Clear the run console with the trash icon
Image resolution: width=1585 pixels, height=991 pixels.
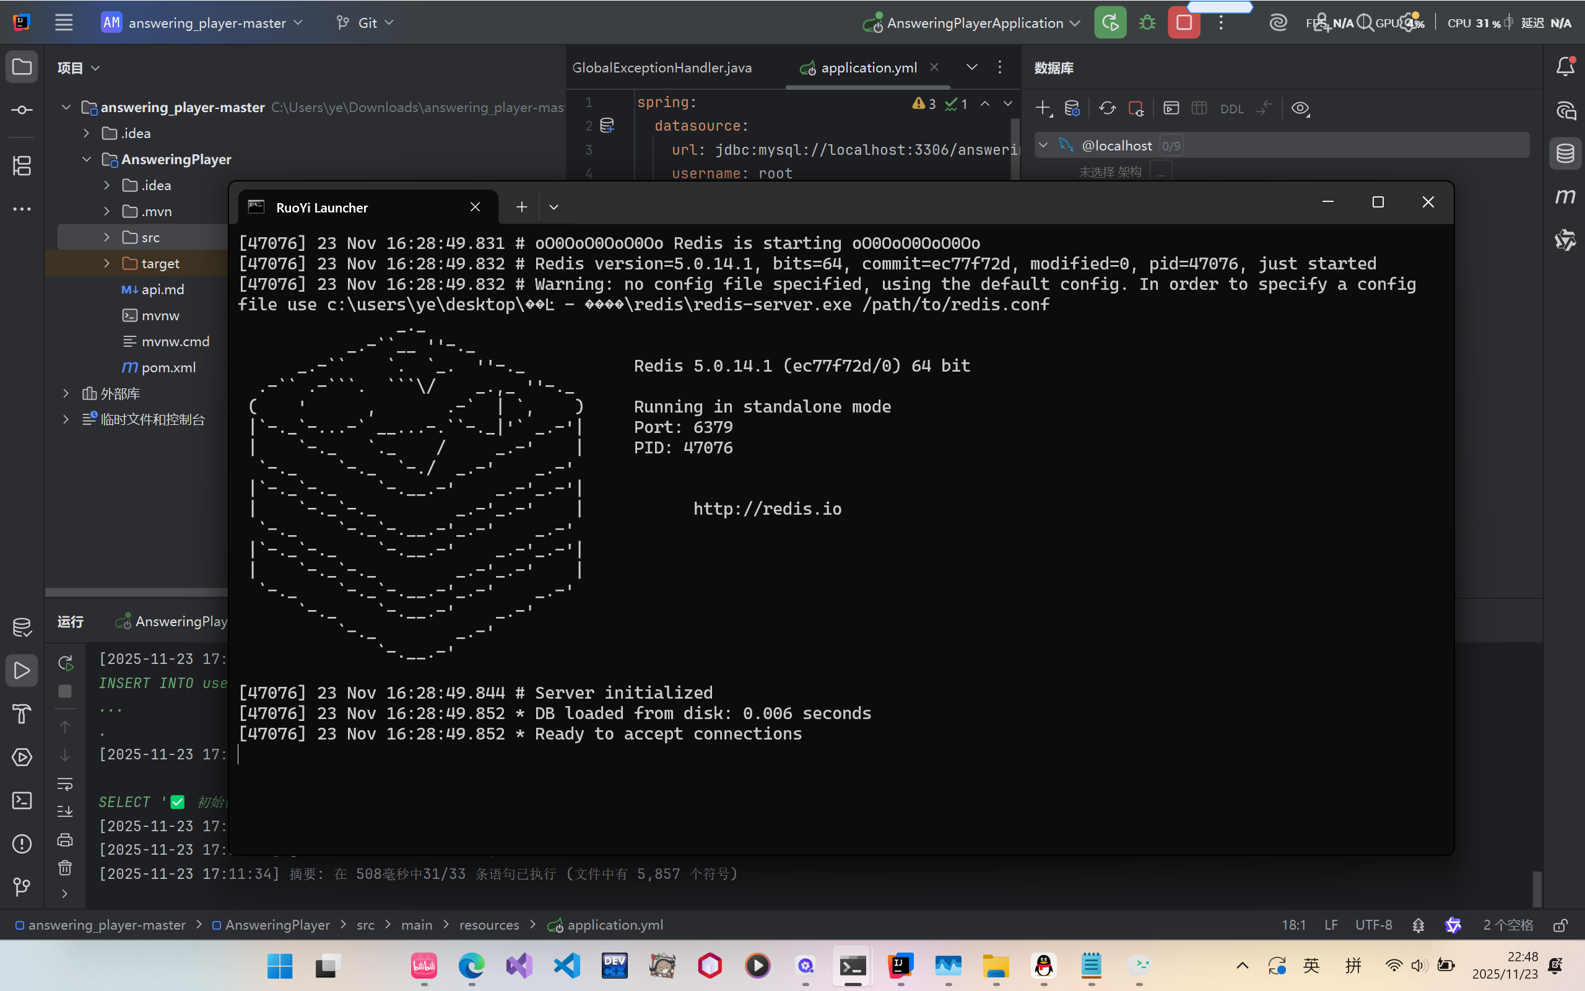point(65,868)
